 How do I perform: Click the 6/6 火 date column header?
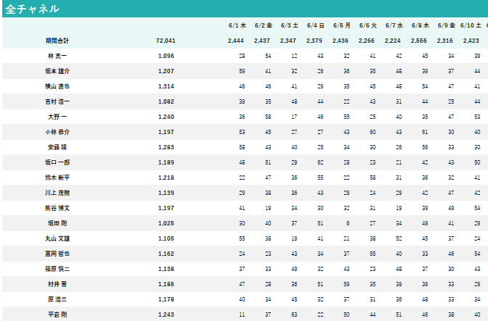(367, 25)
